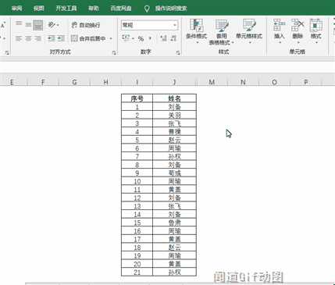Viewport: 335px width, 285px height.
Task: Toggle 自动换行 wrap text
Action: coord(86,25)
